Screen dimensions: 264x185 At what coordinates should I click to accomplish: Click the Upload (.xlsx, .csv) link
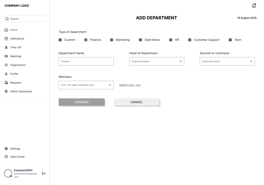[130, 85]
